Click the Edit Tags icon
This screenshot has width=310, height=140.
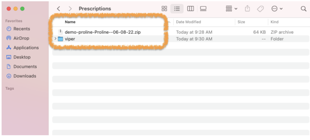tap(260, 9)
